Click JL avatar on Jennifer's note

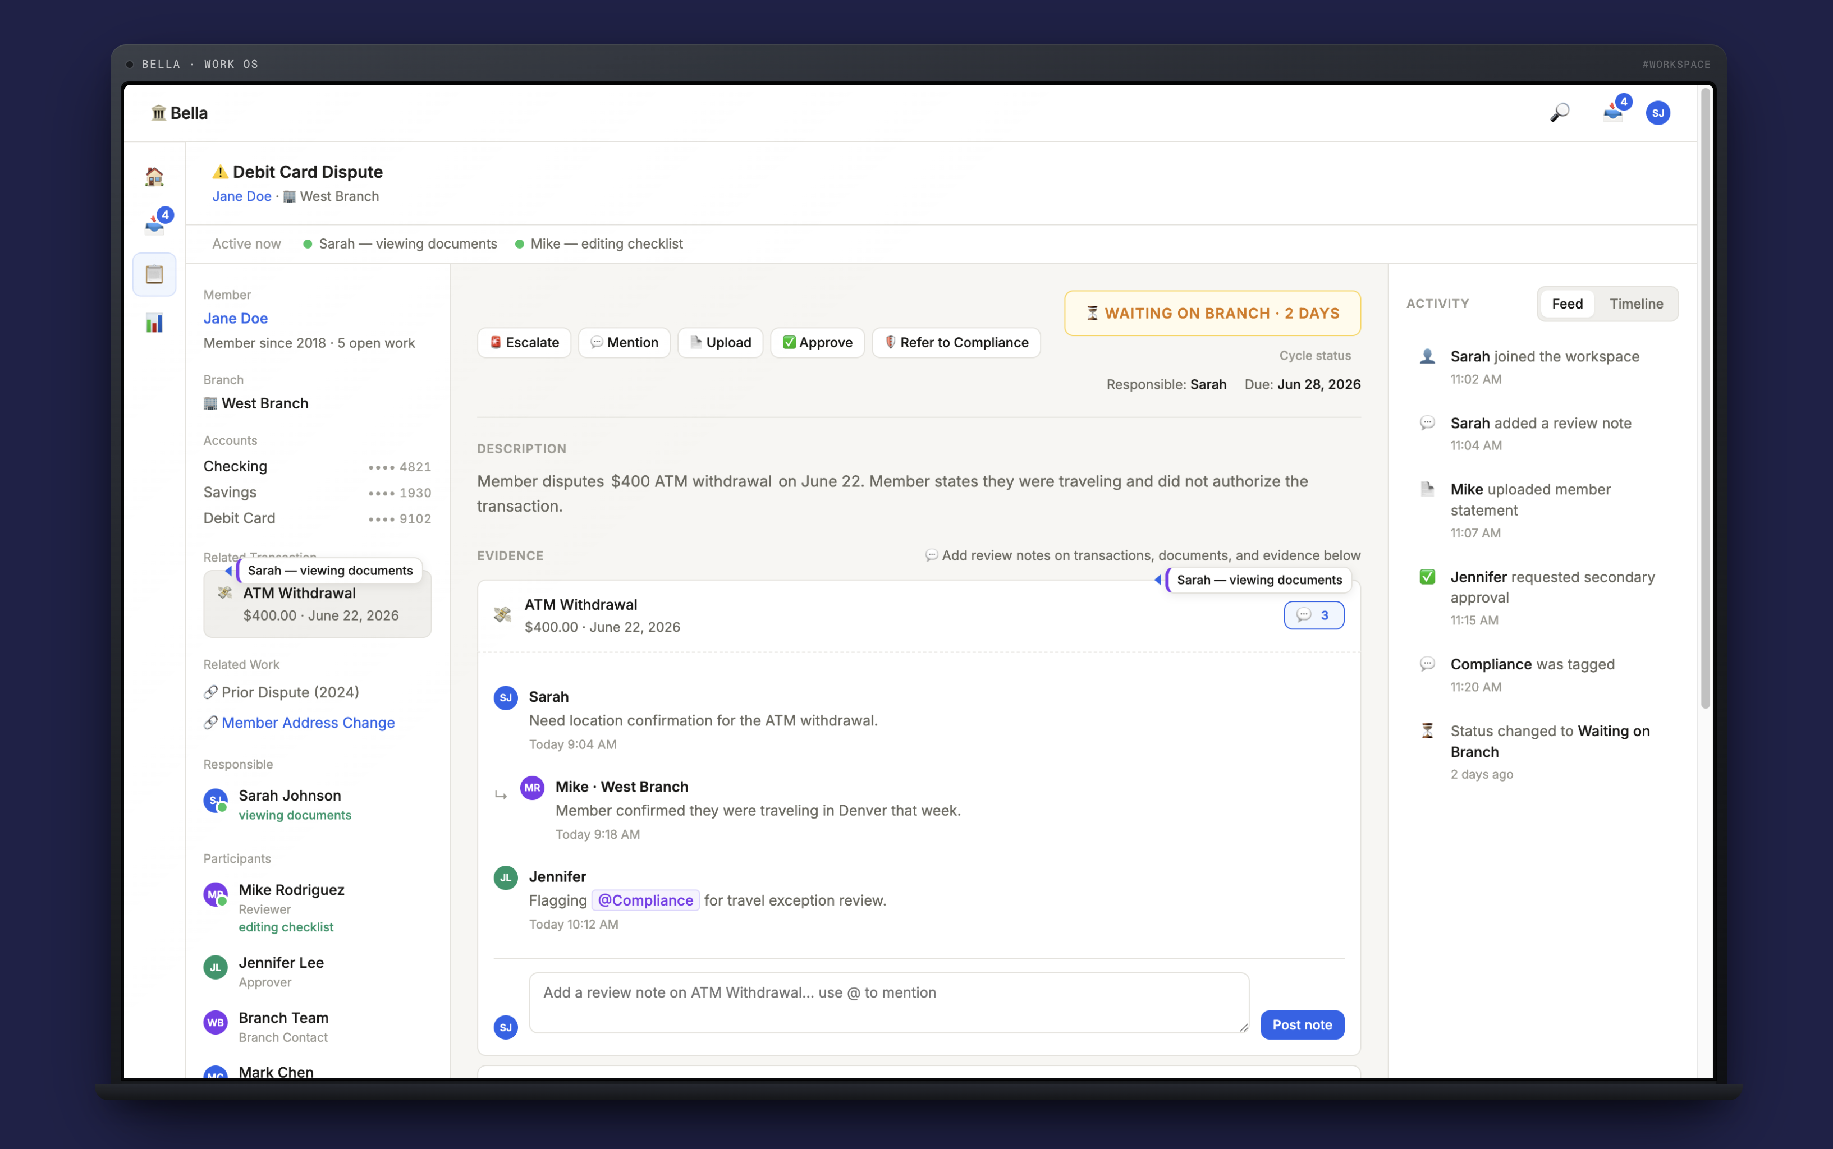click(505, 877)
